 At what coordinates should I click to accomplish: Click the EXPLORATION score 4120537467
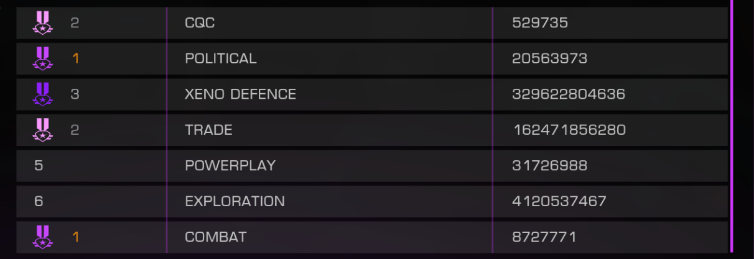pyautogui.click(x=559, y=201)
